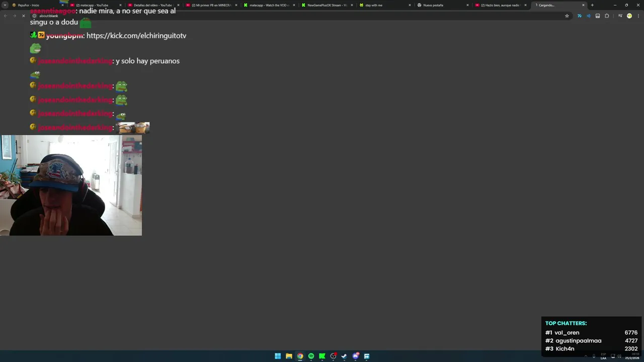The width and height of the screenshot is (644, 362).
Task: Switch to Hazlo bien, aunque nadie tab
Action: pyautogui.click(x=501, y=5)
